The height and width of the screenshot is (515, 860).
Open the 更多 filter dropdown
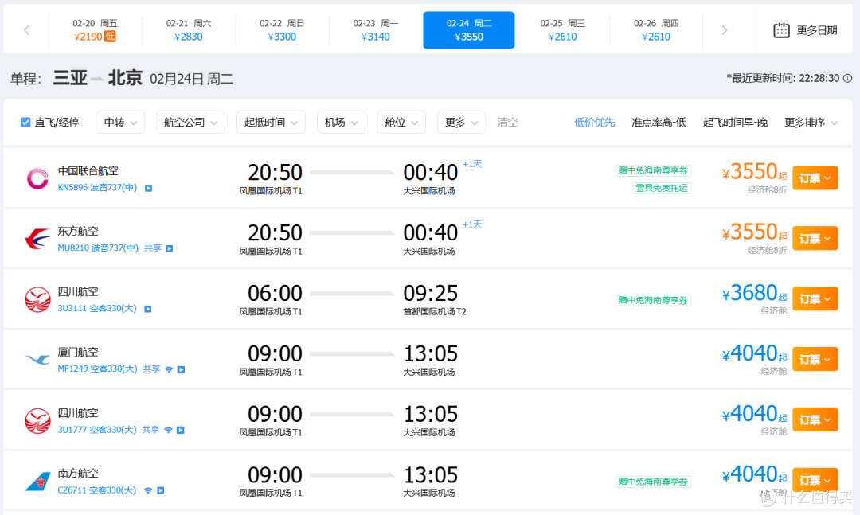[461, 123]
